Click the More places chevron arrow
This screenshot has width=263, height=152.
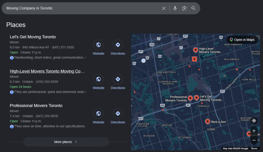click(x=76, y=142)
